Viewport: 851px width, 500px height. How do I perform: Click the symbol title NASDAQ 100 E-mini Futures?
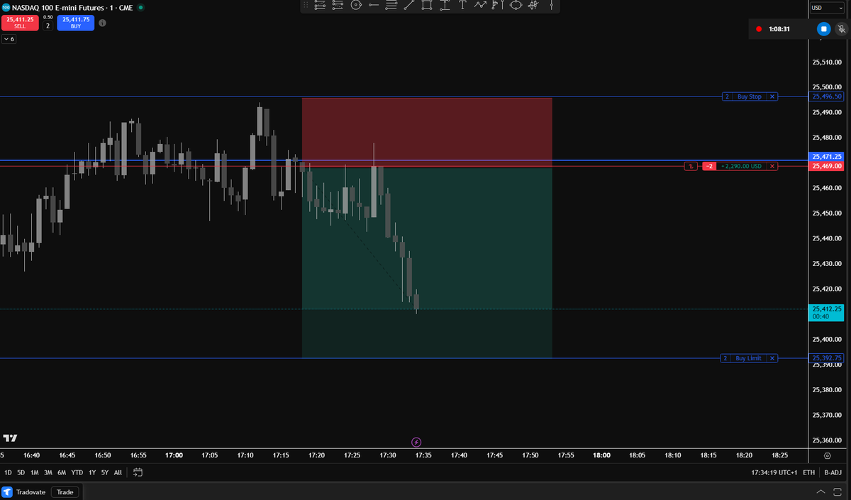72,7
